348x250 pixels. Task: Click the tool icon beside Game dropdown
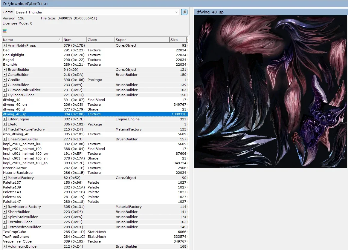pos(184,12)
